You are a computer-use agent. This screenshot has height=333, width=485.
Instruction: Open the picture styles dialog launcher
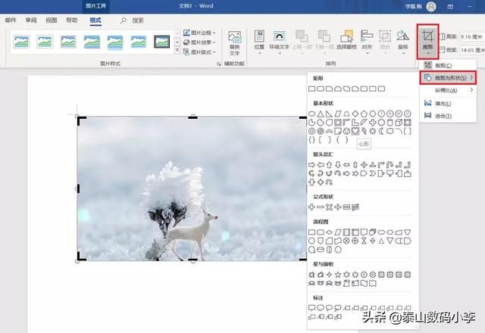[x=219, y=64]
